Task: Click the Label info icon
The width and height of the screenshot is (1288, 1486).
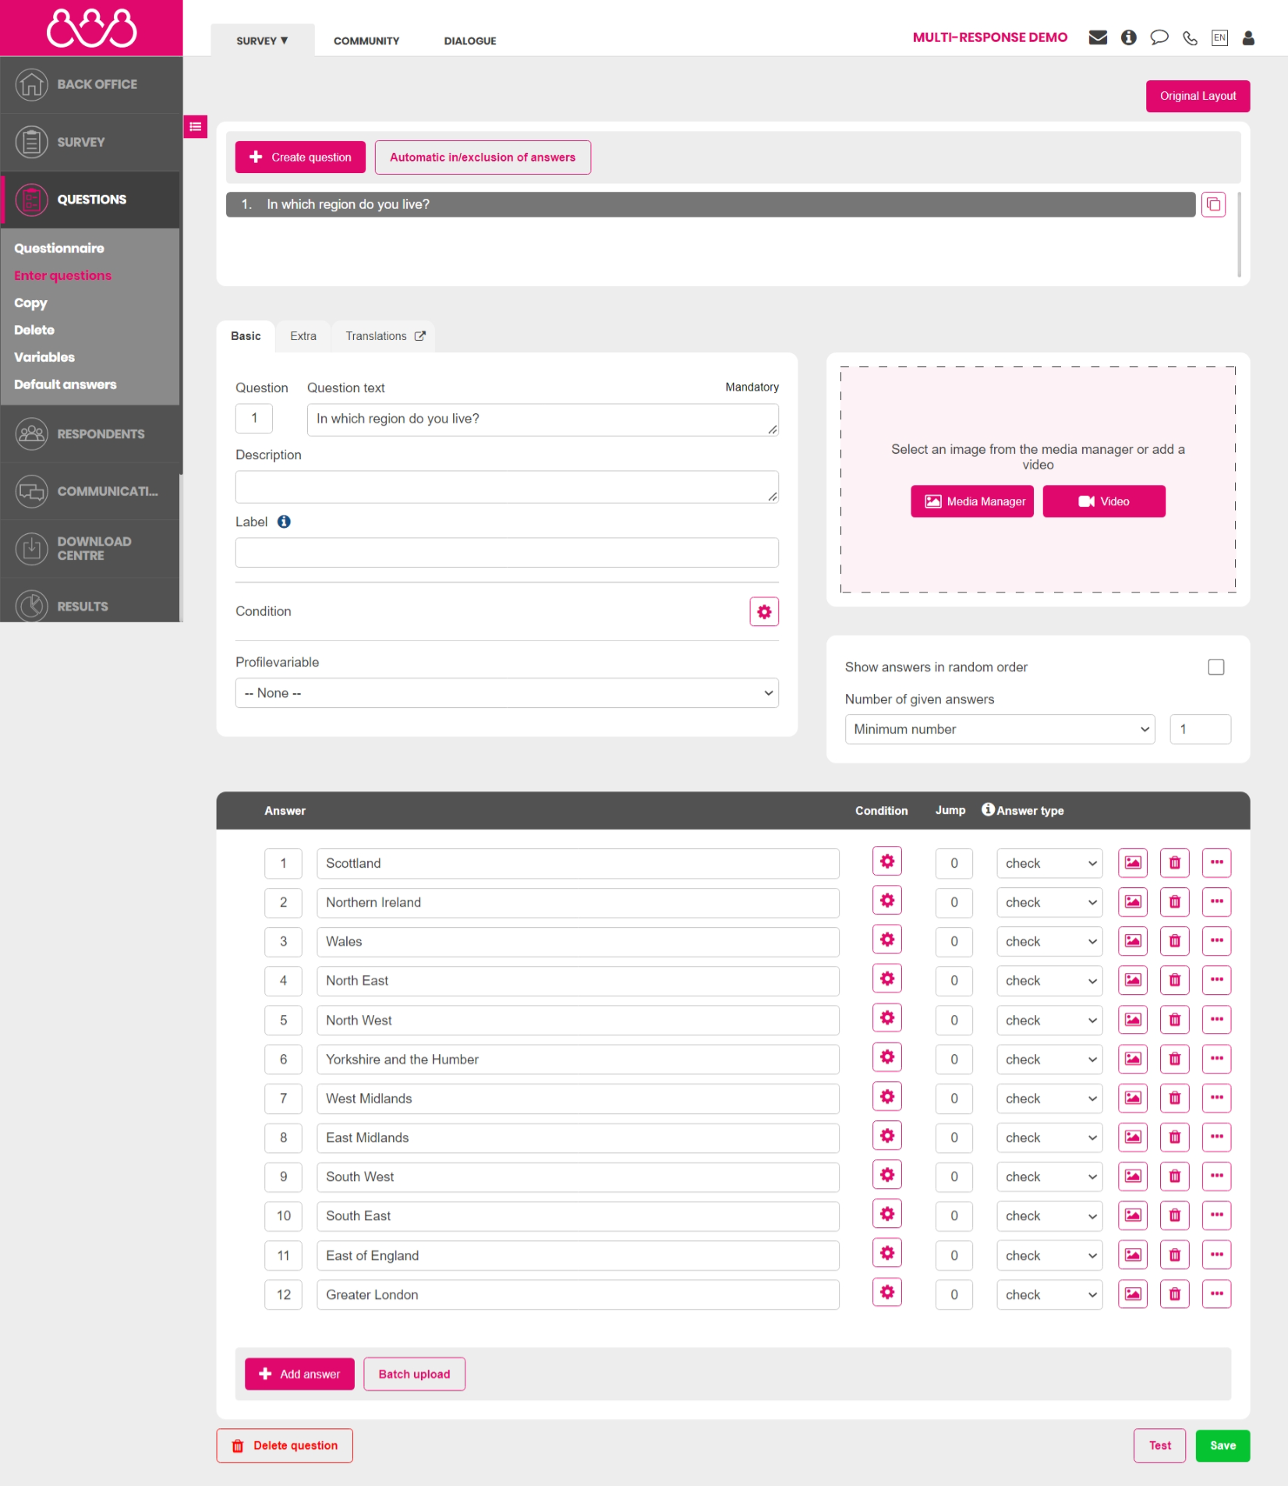Action: [284, 522]
